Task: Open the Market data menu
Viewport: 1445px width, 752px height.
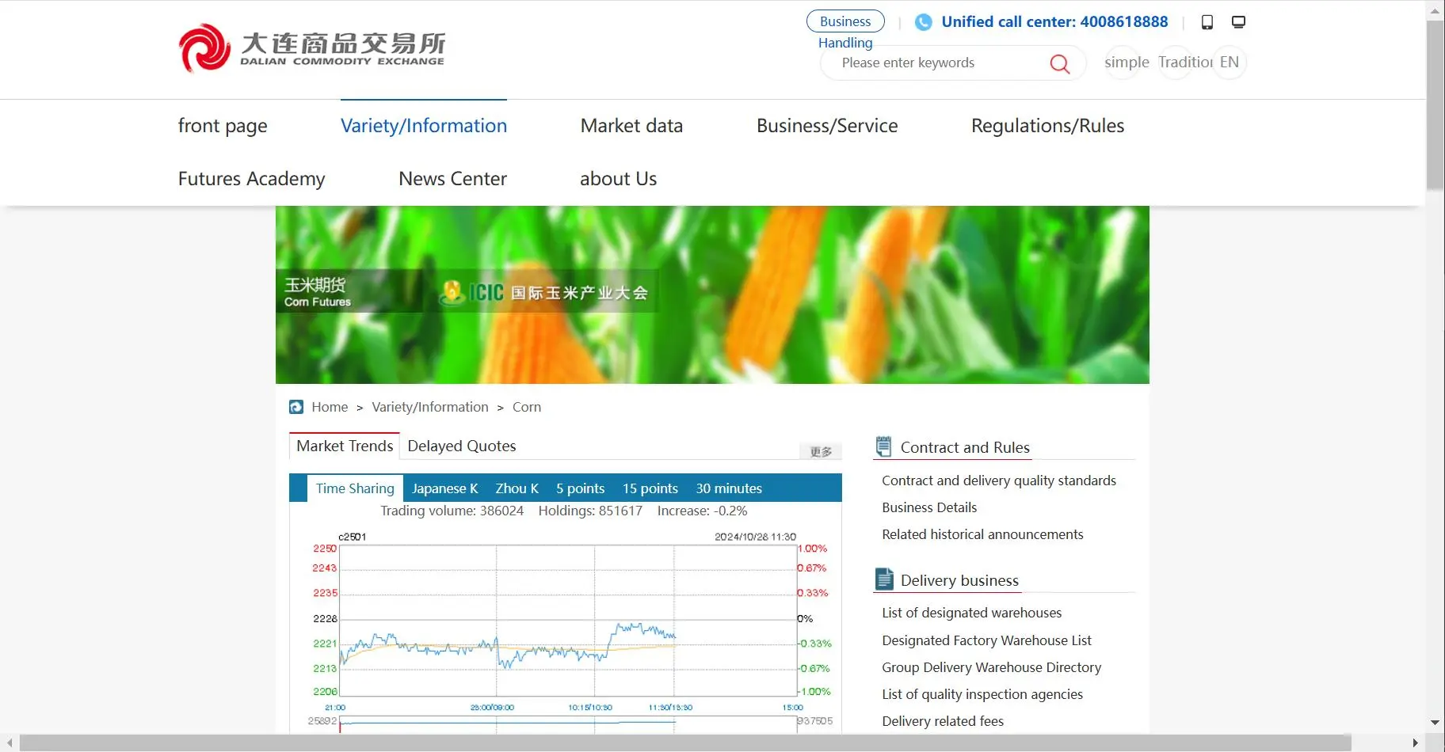Action: click(x=631, y=126)
